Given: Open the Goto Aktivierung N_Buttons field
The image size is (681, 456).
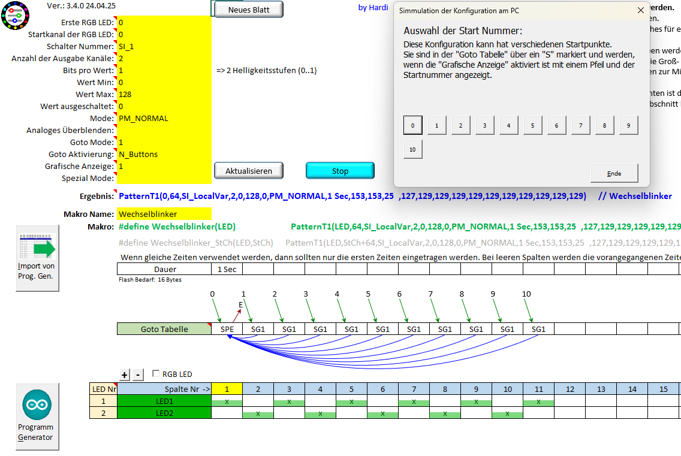Looking at the screenshot, I should pos(164,154).
